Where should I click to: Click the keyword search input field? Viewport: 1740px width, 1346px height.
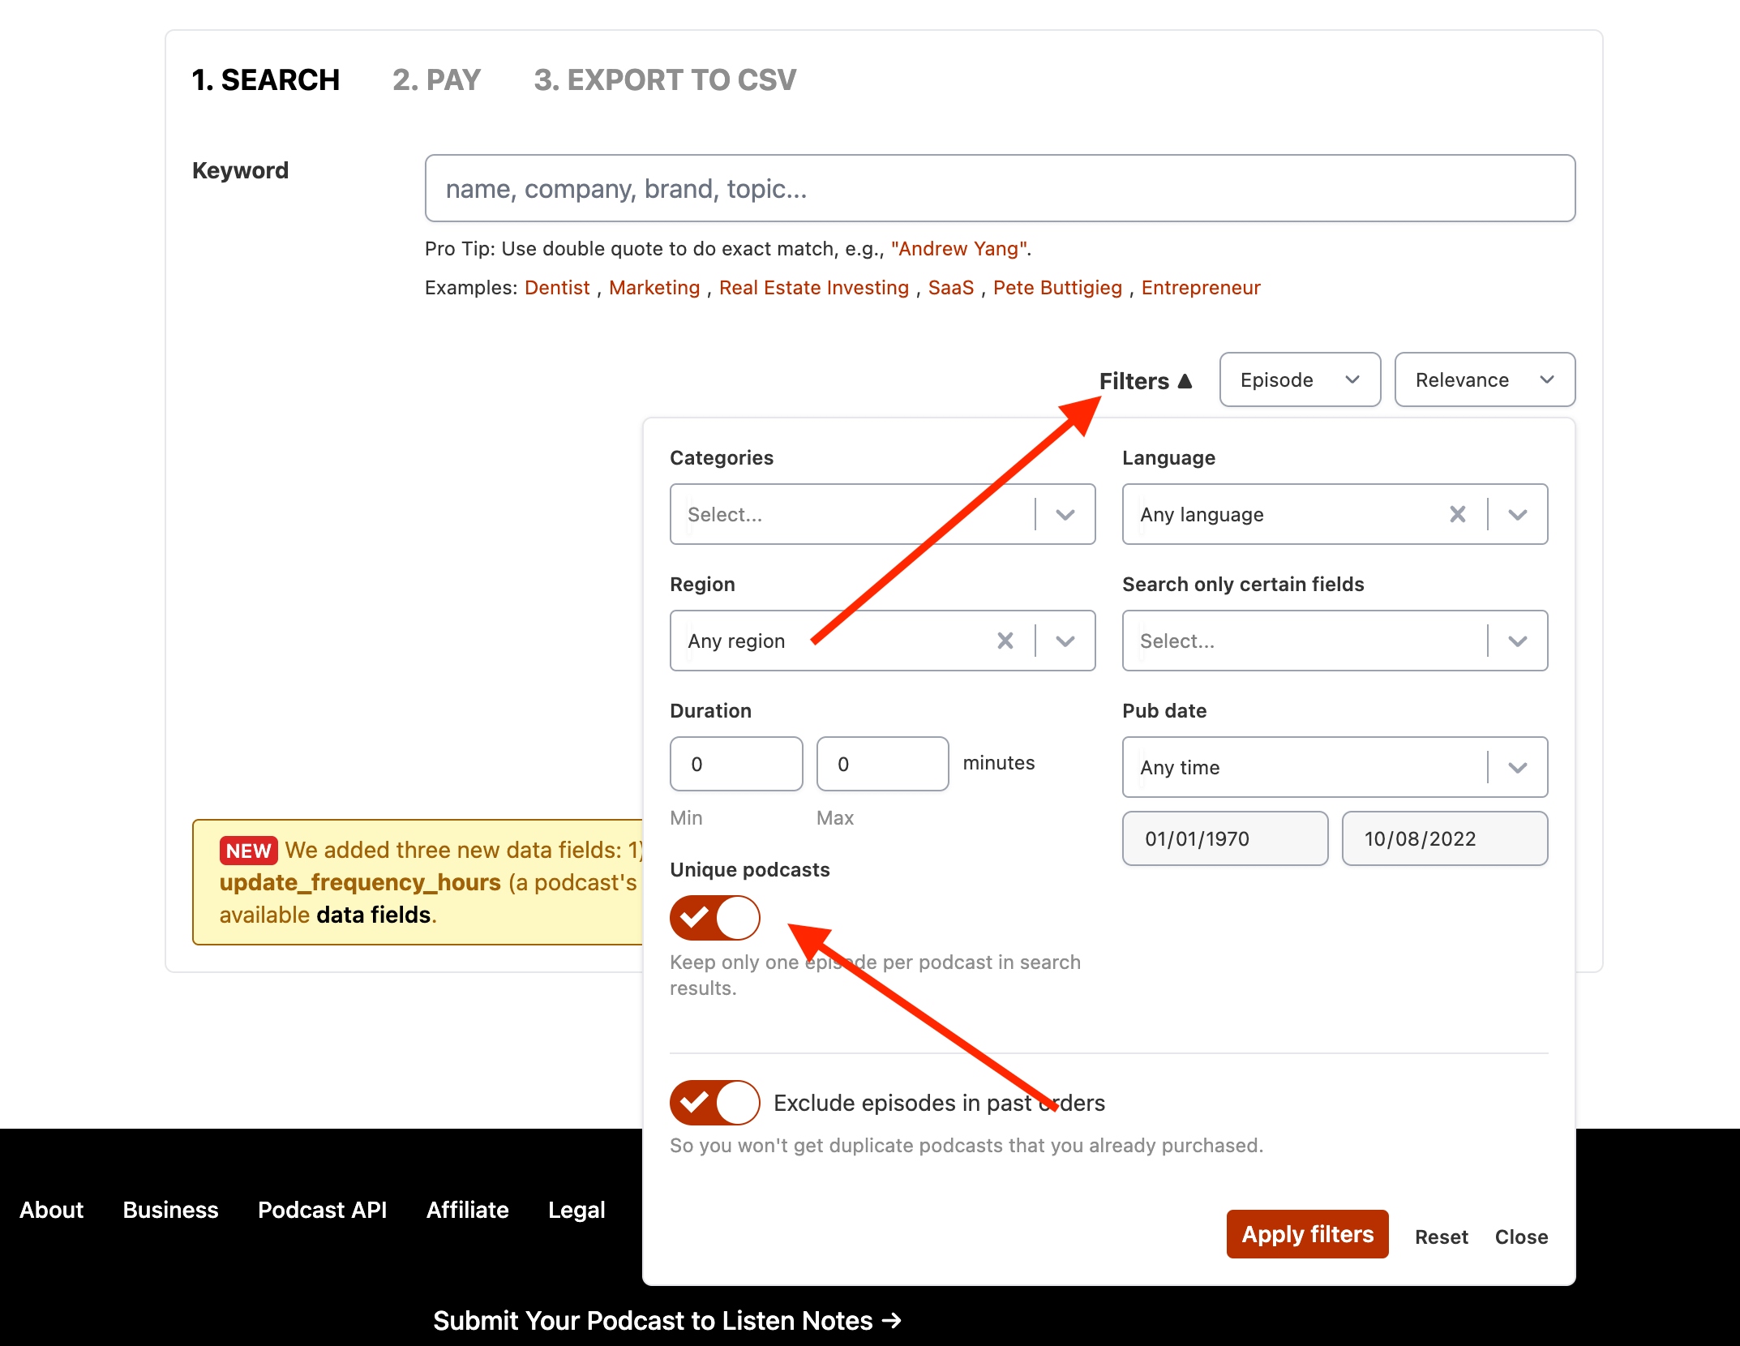tap(999, 188)
